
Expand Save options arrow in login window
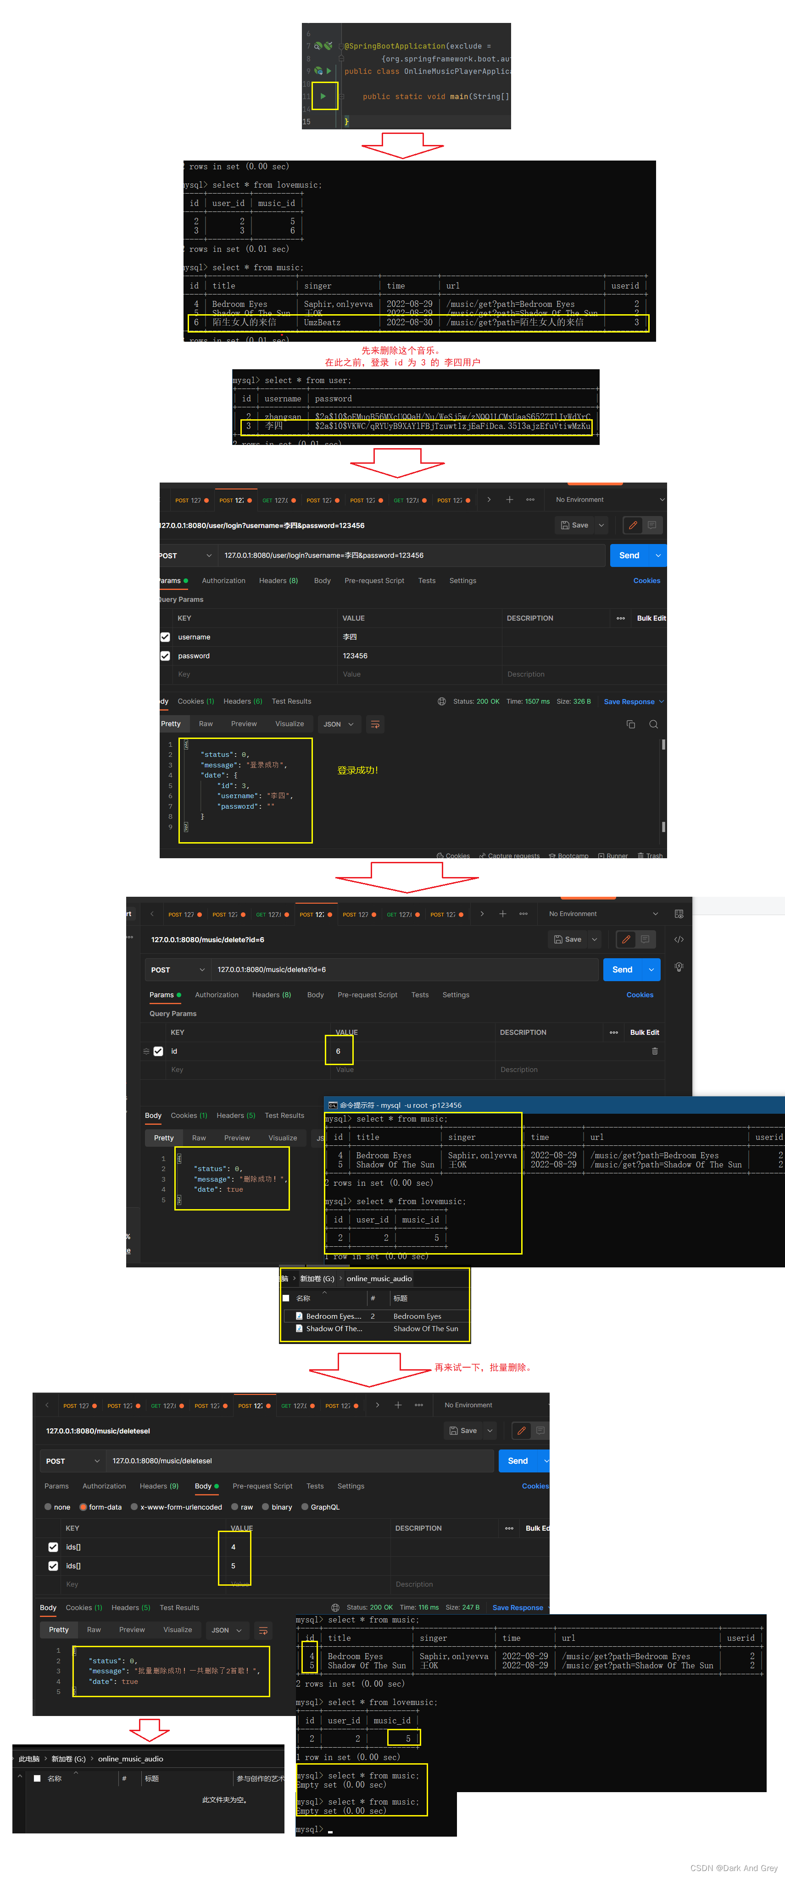(601, 525)
